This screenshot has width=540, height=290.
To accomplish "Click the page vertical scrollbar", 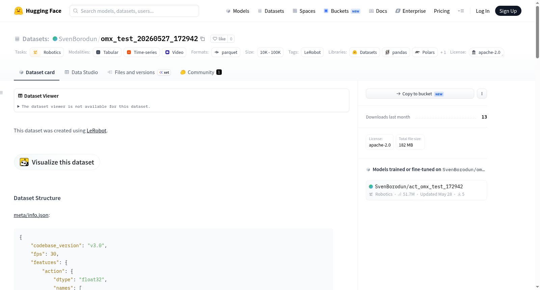I will (537, 32).
